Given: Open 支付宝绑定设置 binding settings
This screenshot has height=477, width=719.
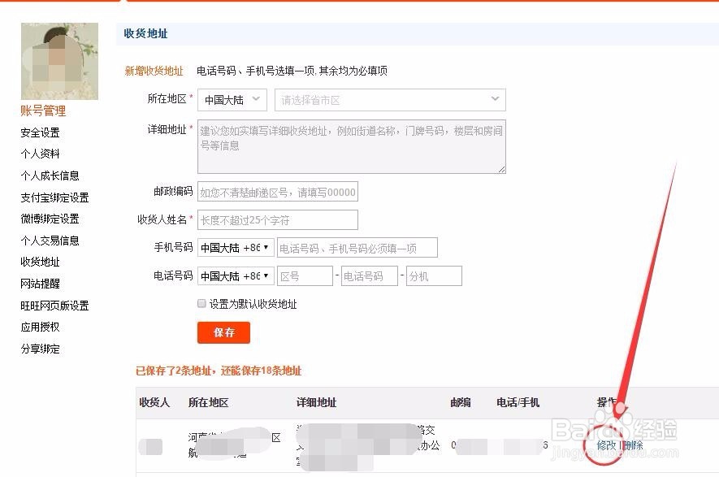Looking at the screenshot, I should coord(54,197).
